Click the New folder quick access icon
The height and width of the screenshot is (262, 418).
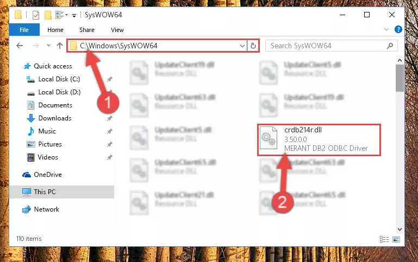pos(48,15)
